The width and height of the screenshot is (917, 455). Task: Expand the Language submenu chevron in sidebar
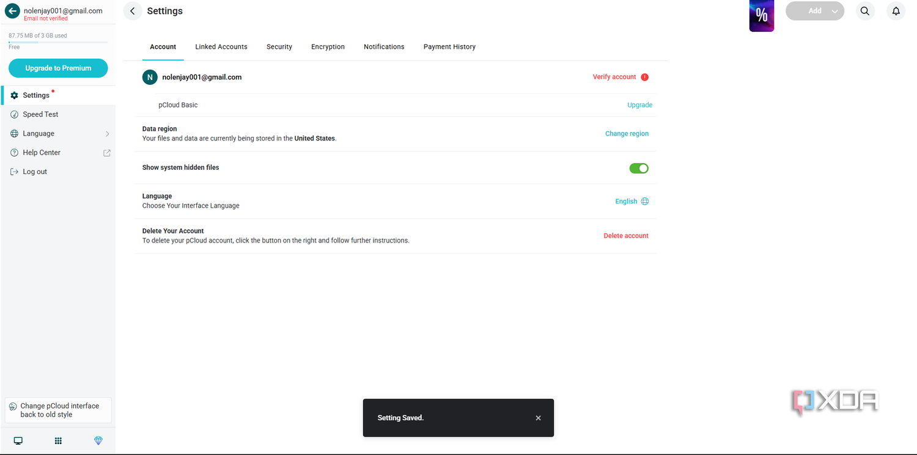108,134
